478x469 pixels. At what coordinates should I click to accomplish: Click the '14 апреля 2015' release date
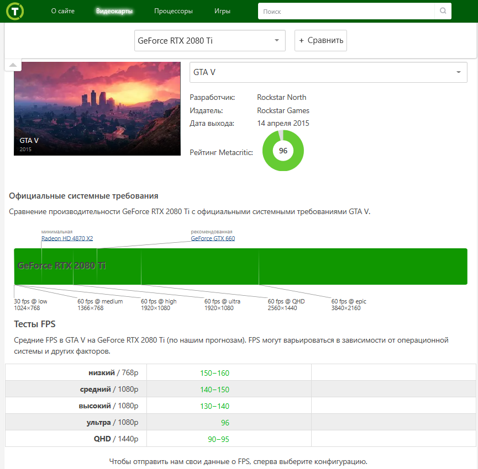point(283,123)
